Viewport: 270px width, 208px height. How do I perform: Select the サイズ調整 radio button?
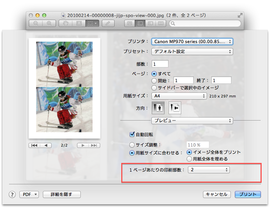(x=132, y=145)
